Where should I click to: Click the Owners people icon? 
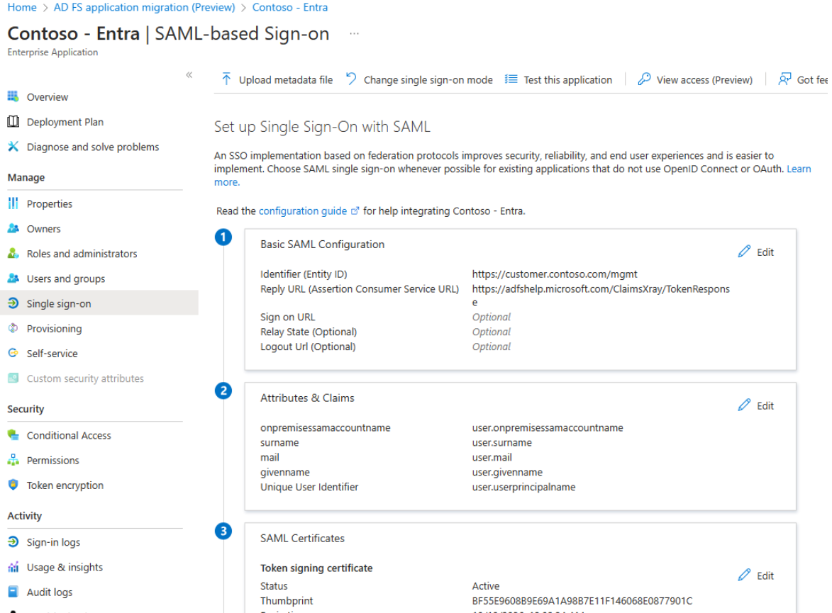coord(13,228)
